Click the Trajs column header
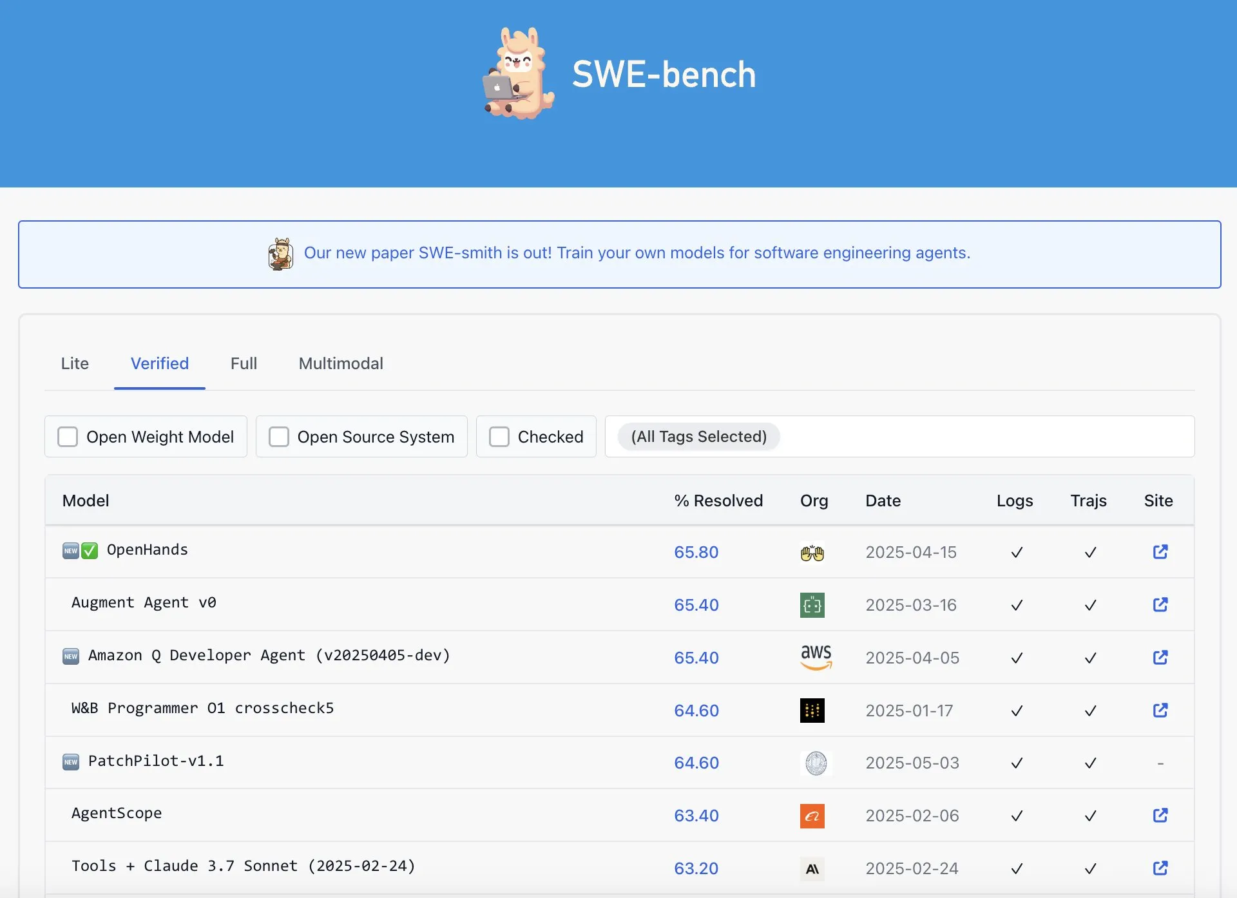Image resolution: width=1237 pixels, height=898 pixels. (x=1089, y=501)
